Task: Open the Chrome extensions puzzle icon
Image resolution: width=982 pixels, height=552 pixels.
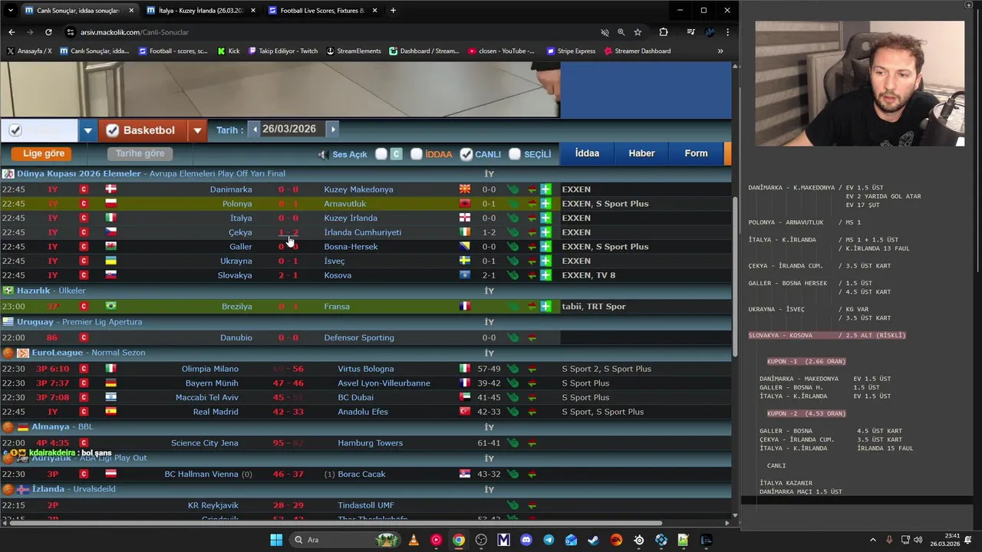Action: click(664, 32)
